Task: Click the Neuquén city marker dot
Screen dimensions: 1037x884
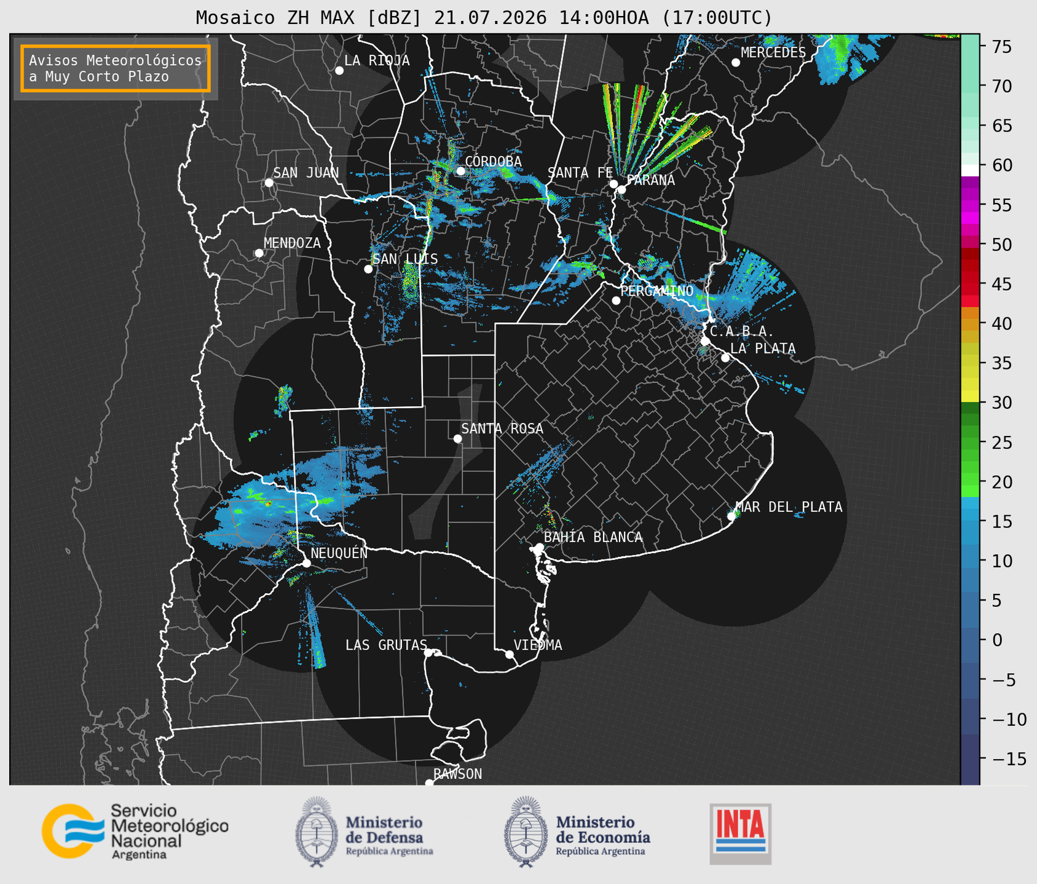Action: tap(306, 563)
